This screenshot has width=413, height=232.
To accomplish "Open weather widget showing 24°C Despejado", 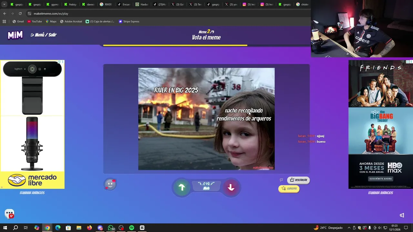I will 328,228.
